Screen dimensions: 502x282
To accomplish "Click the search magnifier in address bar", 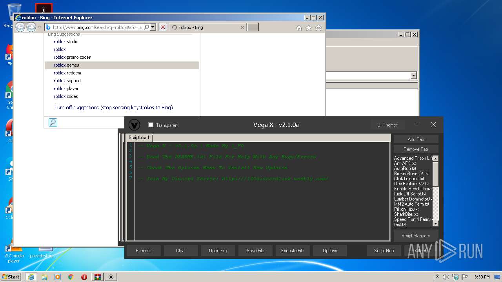I will tap(146, 27).
